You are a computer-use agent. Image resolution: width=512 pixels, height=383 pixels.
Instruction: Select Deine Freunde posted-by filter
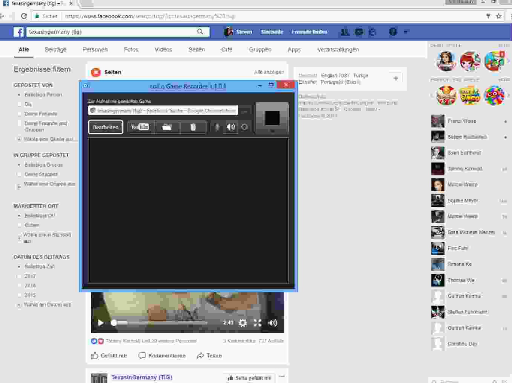tap(20, 114)
